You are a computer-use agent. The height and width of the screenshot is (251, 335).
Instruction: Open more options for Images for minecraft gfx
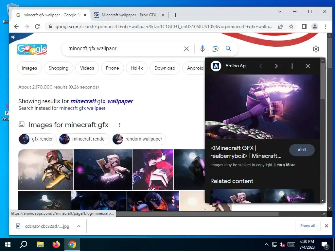point(120,125)
